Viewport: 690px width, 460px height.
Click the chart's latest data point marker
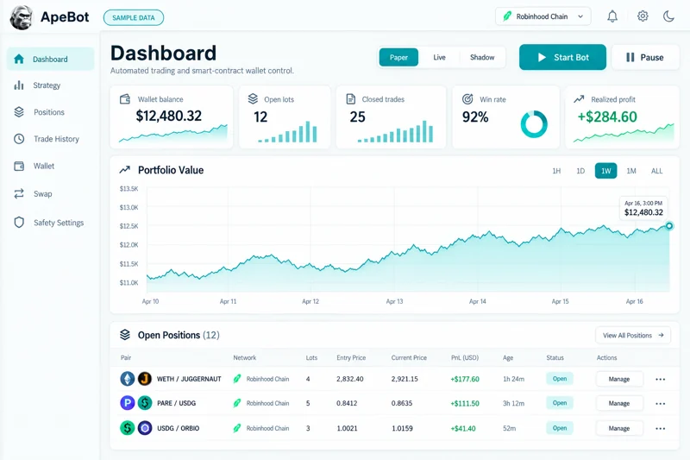point(669,226)
